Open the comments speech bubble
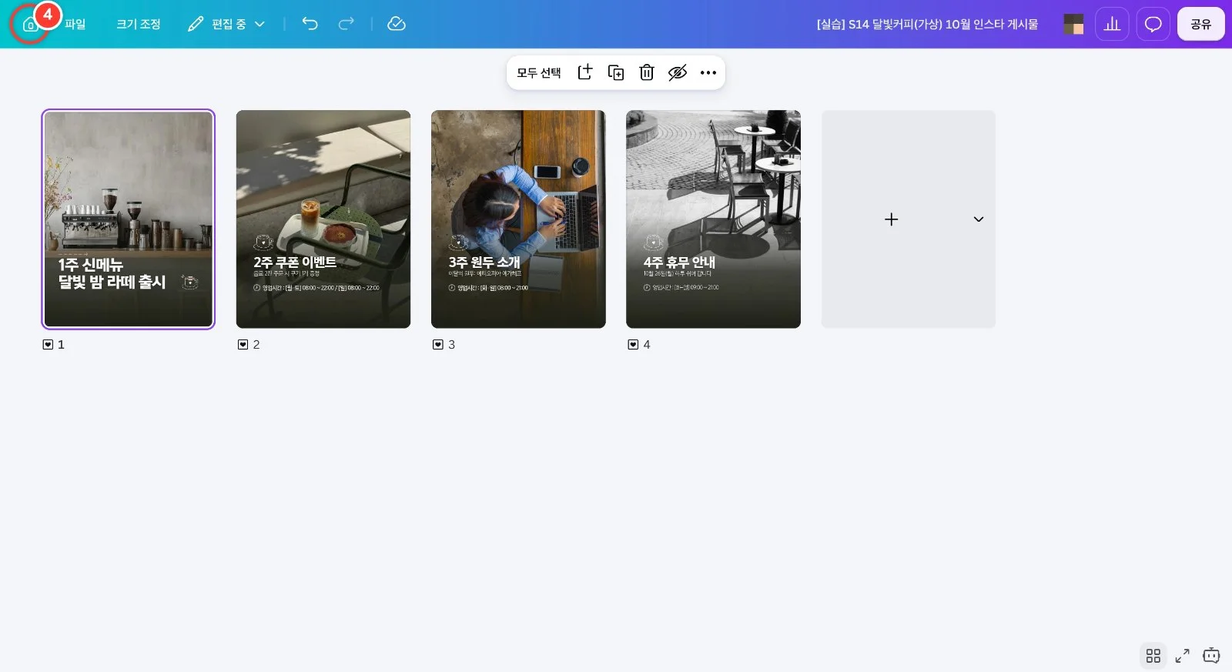This screenshot has height=672, width=1232. point(1153,24)
